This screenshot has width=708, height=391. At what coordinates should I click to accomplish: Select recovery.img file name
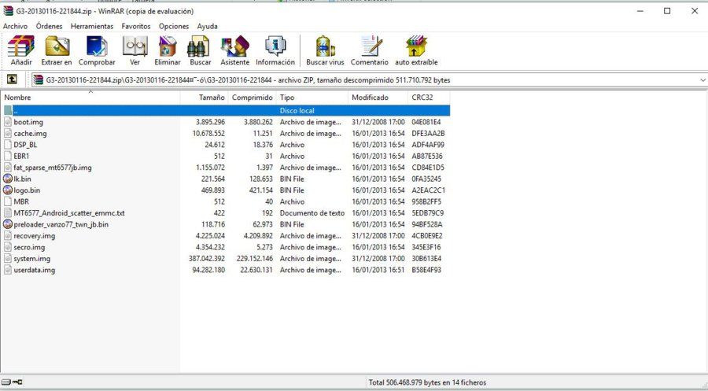[35, 236]
